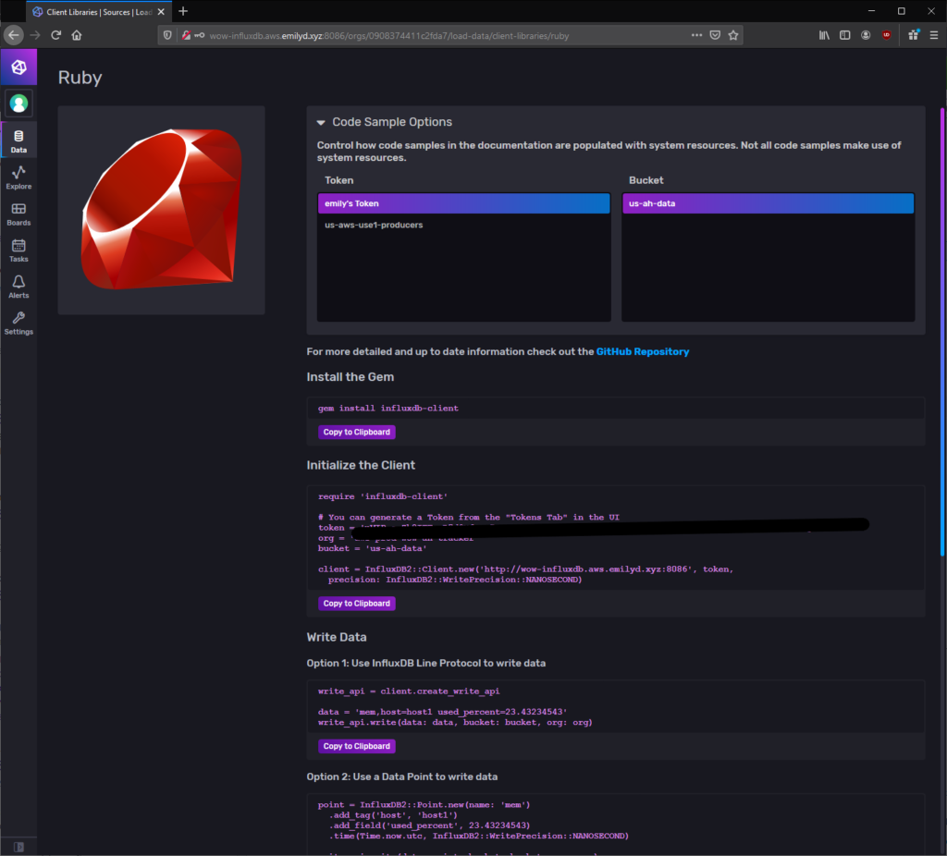This screenshot has width=947, height=856.
Task: Open a new browser tab with the plus
Action: 183,11
